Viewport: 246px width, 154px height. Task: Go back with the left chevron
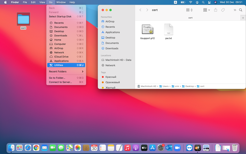click(140, 10)
